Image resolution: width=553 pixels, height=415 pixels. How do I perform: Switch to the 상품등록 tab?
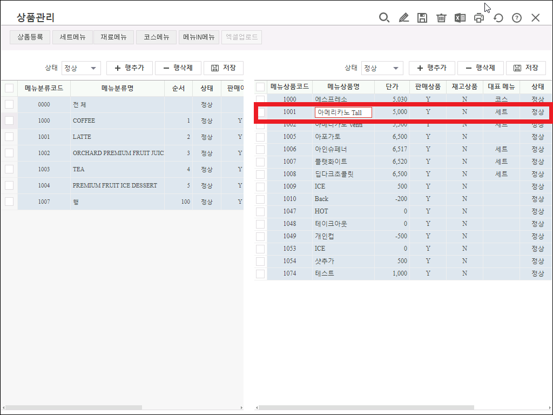tap(30, 37)
